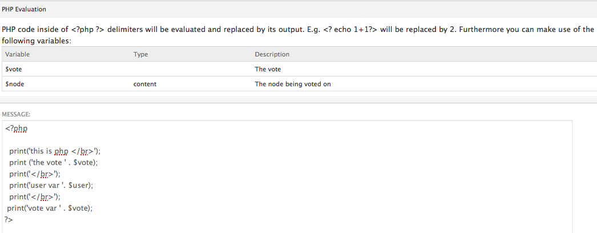Place cursor on the closing ?> tag
This screenshot has width=597, height=233.
(x=9, y=220)
